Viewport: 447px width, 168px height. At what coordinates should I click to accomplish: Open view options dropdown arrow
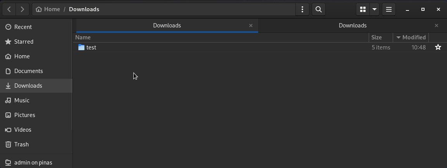[375, 9]
